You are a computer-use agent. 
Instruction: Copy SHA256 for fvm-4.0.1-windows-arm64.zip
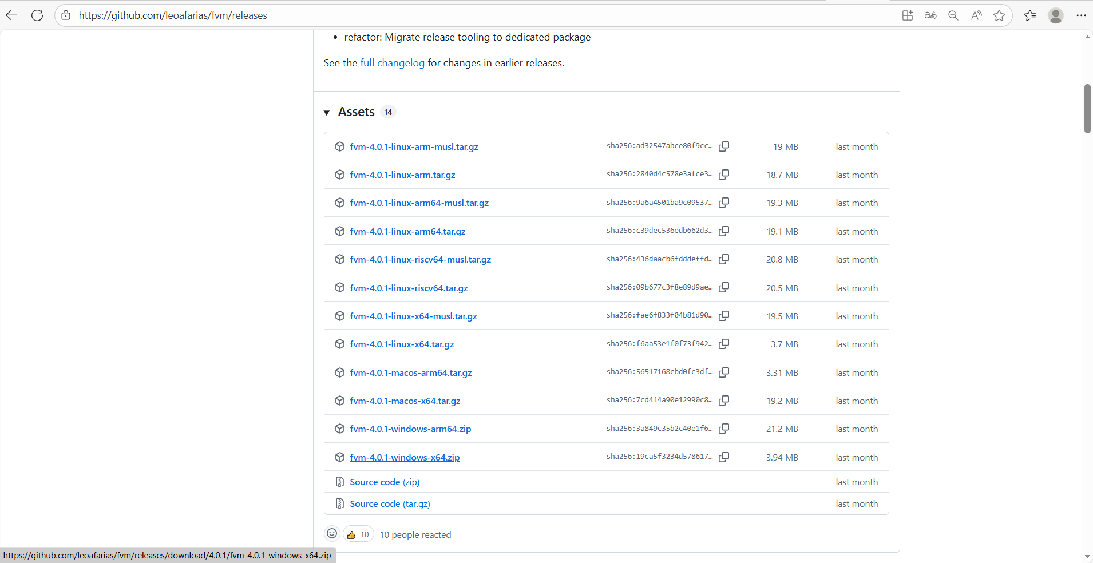tap(724, 429)
